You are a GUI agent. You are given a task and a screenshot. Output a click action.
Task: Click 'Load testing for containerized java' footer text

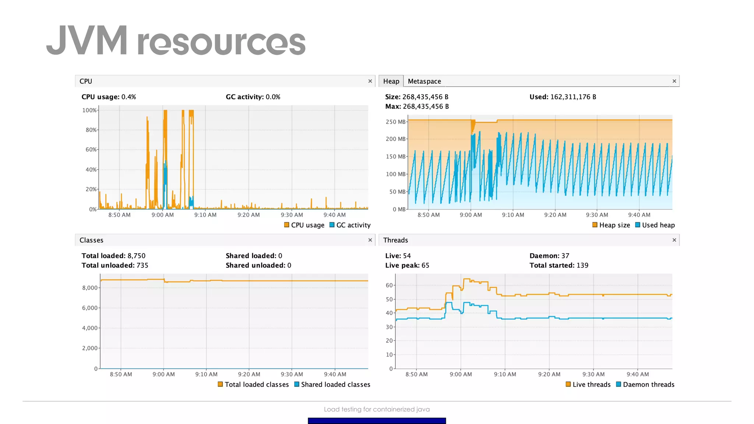pyautogui.click(x=377, y=409)
